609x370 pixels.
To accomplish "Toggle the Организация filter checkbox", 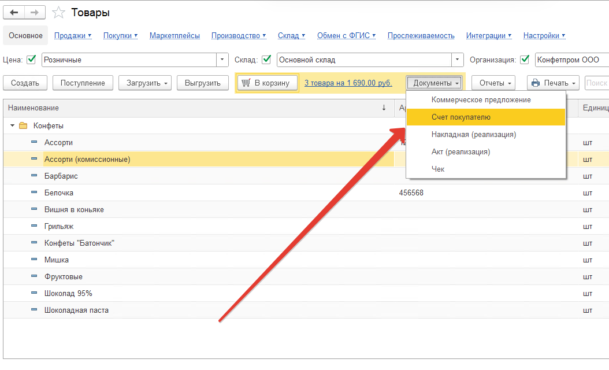I will [x=525, y=60].
